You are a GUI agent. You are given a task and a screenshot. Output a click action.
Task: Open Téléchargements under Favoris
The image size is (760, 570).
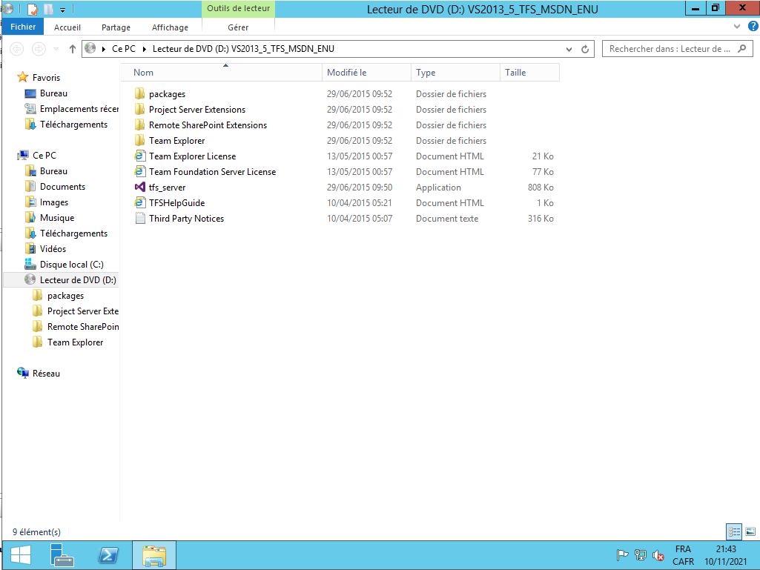tap(73, 124)
